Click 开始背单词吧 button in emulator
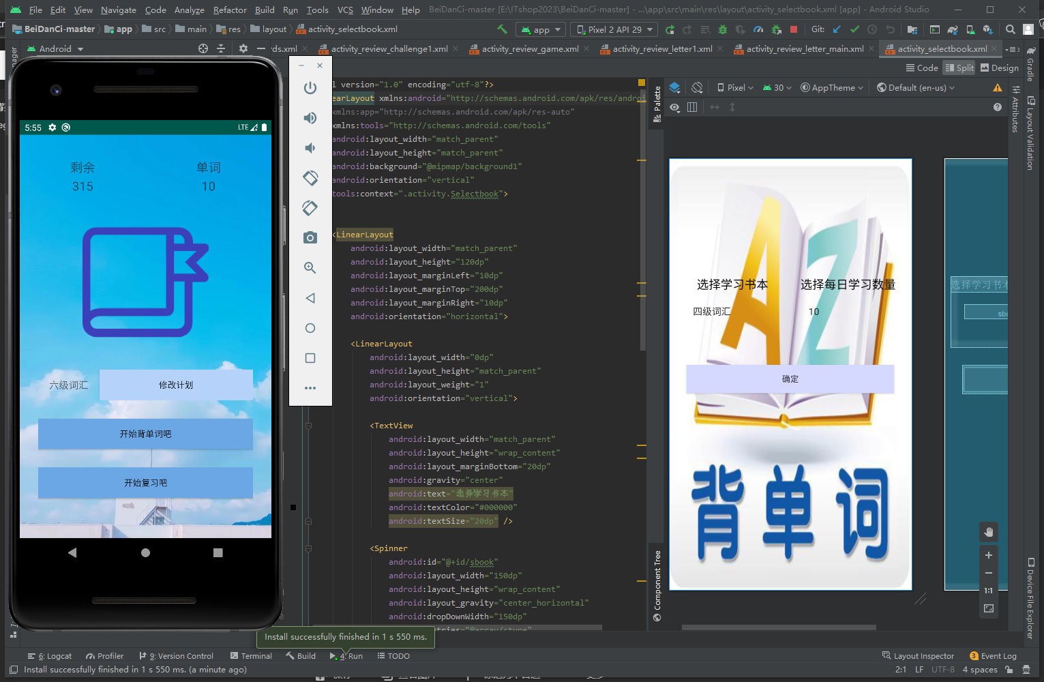 145,434
